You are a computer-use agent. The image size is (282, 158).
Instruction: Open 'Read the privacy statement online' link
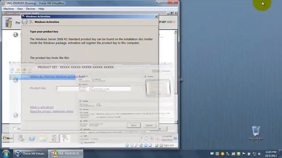pyautogui.click(x=52, y=111)
